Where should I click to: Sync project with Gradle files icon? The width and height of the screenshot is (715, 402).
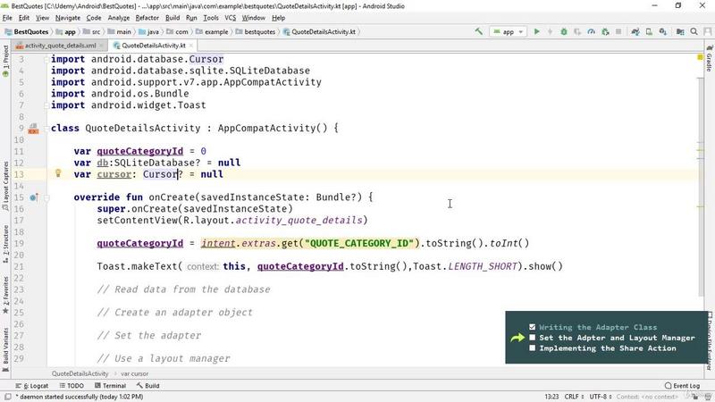point(635,31)
